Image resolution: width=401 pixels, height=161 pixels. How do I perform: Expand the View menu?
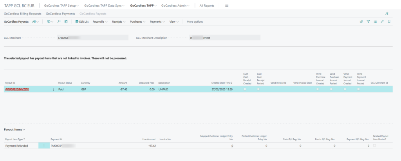click(174, 21)
